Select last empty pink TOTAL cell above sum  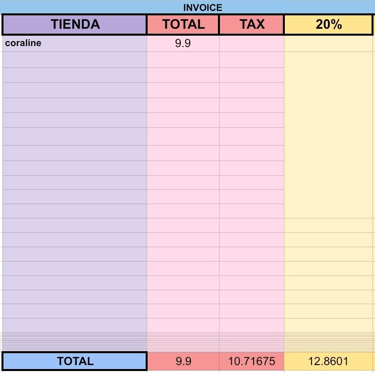pos(183,325)
